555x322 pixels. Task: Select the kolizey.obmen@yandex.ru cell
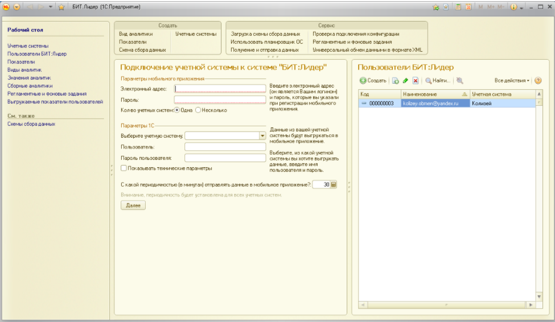[x=435, y=104]
